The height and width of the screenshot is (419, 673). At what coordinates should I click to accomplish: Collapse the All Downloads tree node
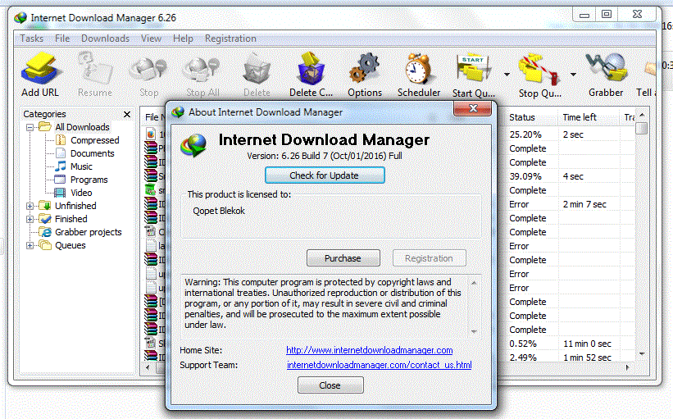(x=30, y=127)
